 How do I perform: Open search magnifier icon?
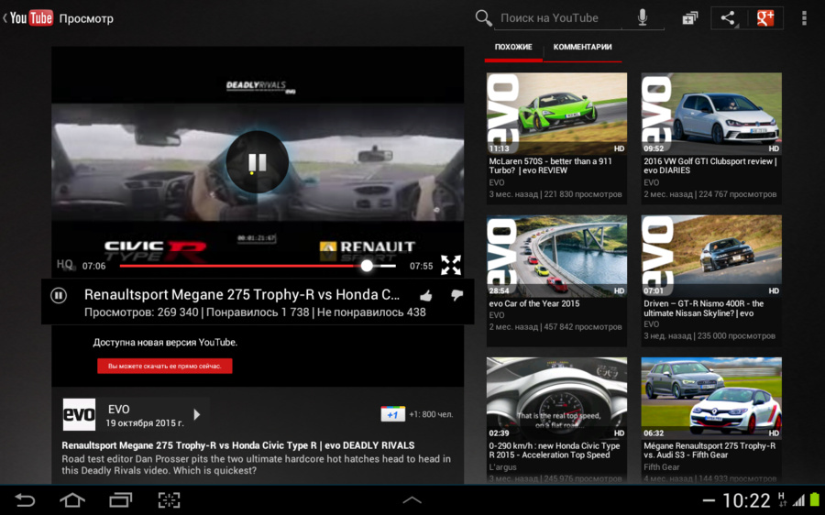tap(483, 18)
